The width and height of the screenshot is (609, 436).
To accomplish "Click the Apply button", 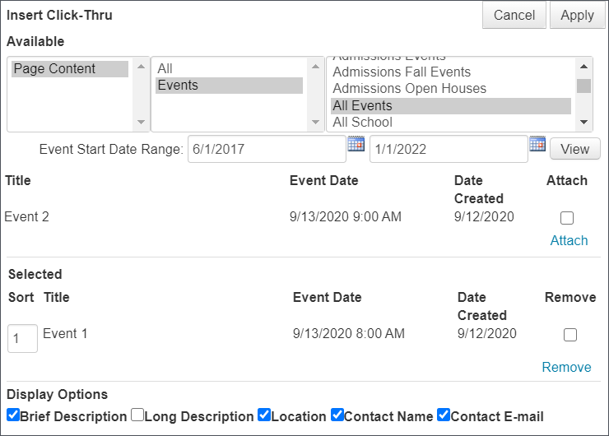I will (577, 15).
